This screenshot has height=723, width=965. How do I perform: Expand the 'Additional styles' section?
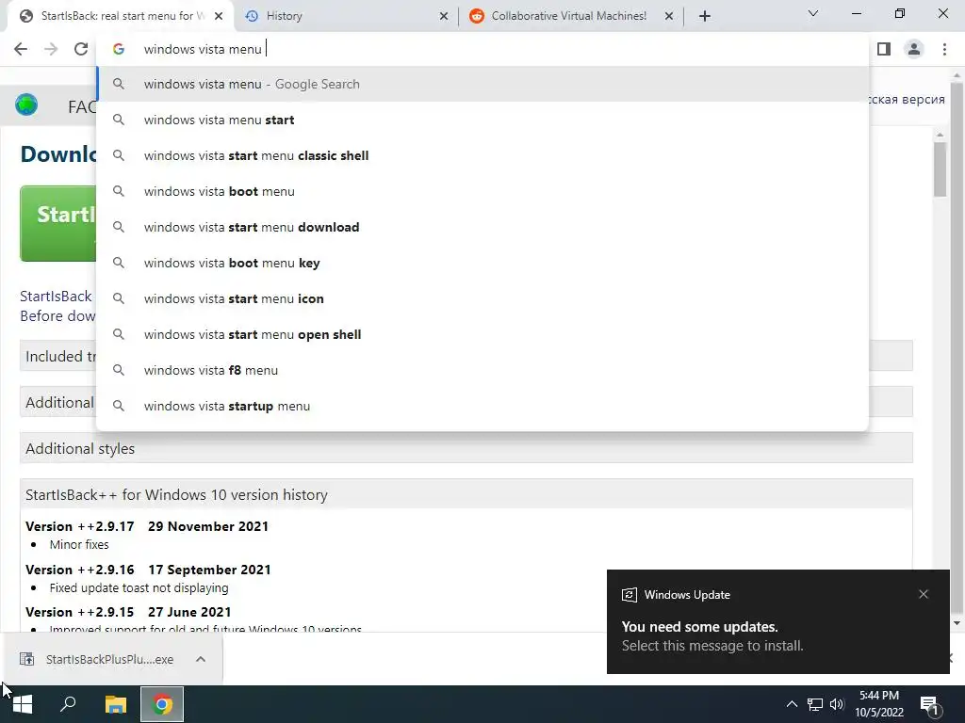466,448
